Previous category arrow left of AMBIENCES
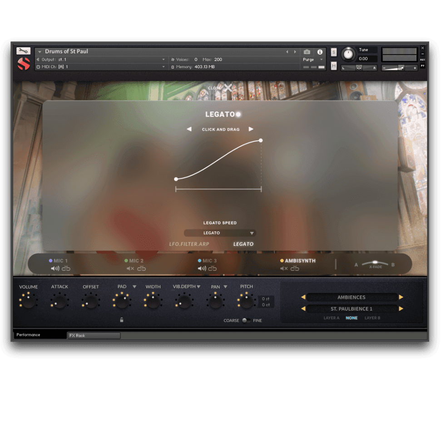441x441 pixels. (303, 297)
